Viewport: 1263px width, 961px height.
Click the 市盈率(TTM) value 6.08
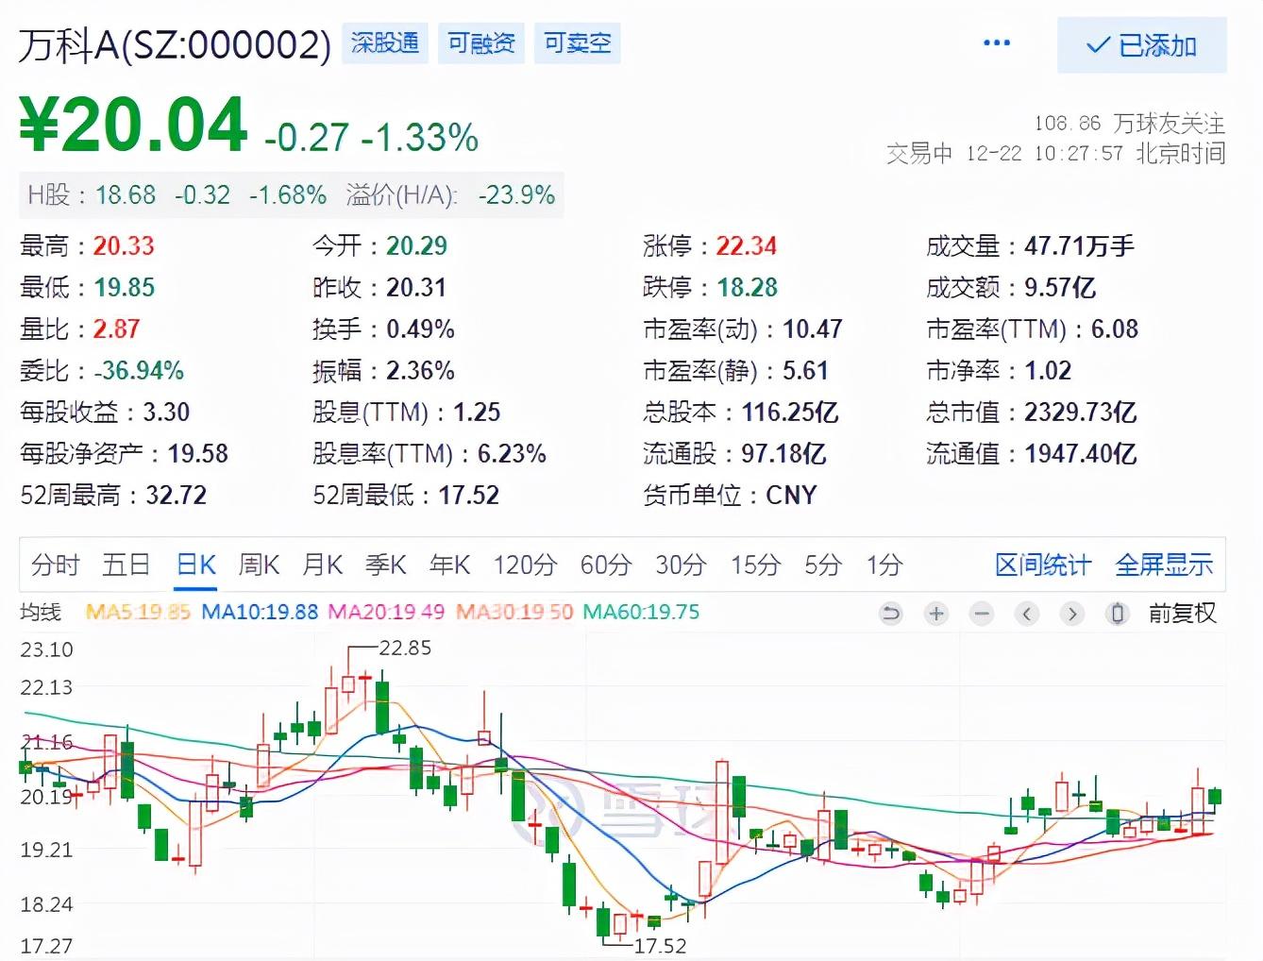[1115, 329]
